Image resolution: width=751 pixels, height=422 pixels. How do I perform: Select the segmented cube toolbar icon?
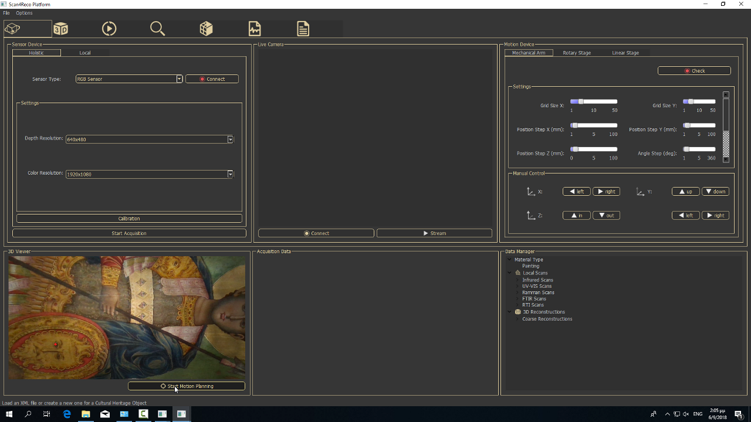[x=206, y=29]
